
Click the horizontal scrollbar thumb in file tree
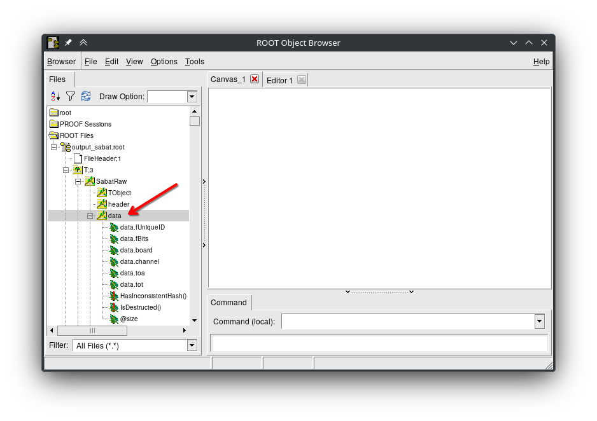(92, 331)
